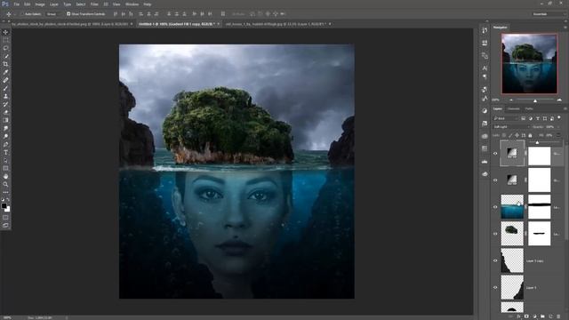Select the underwater layer thumbnail
The image size is (569, 320).
[x=512, y=207]
